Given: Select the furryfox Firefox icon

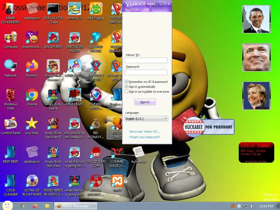Looking at the screenshot, I should (32, 69).
